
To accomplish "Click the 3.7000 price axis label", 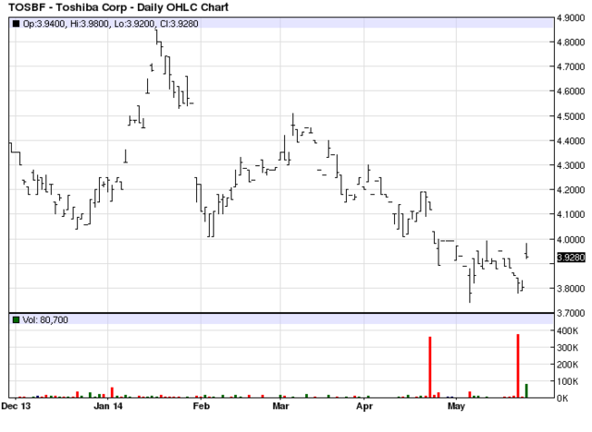I will 571,313.
